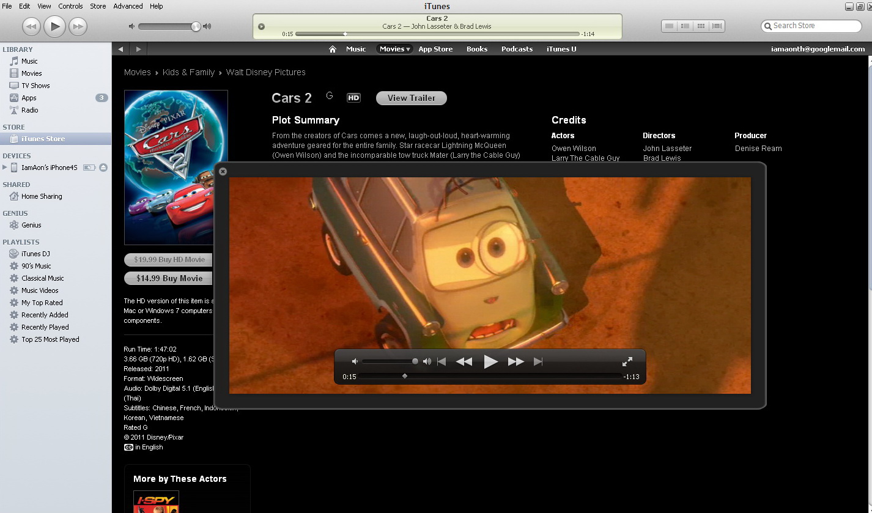Open Genius in the sidebar

pyautogui.click(x=31, y=225)
